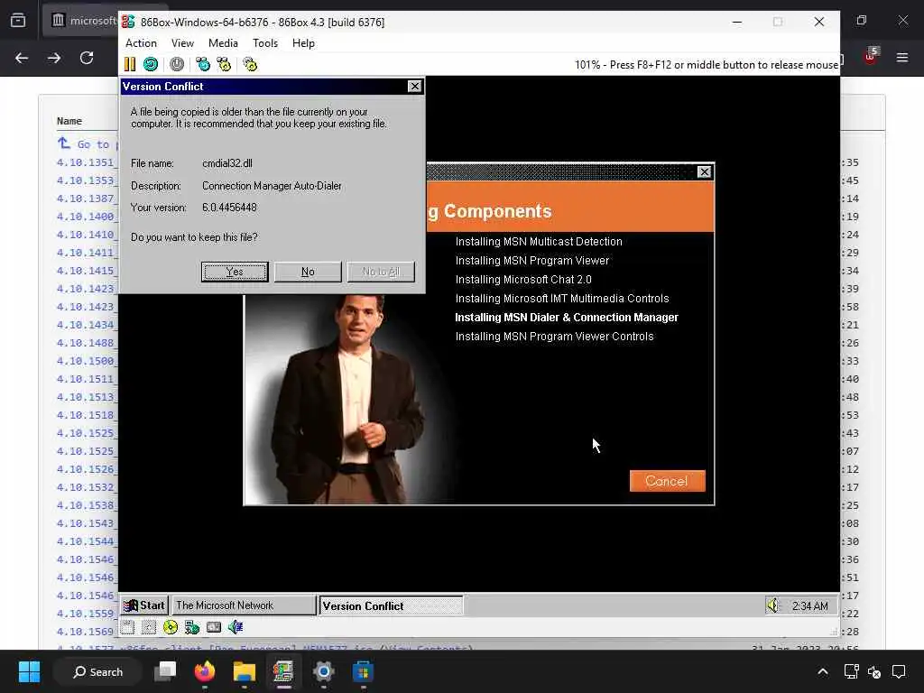Click the volume speaker in guest tray
This screenshot has width=924, height=693.
(772, 605)
